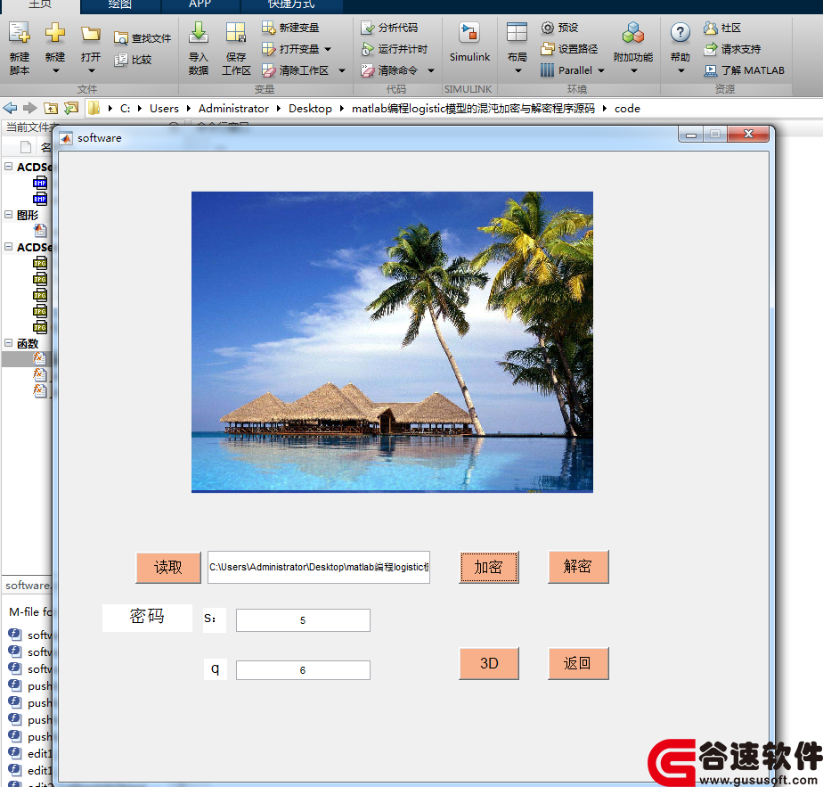This screenshot has height=787, width=823.
Task: Click the S password field containing 5
Action: point(303,620)
